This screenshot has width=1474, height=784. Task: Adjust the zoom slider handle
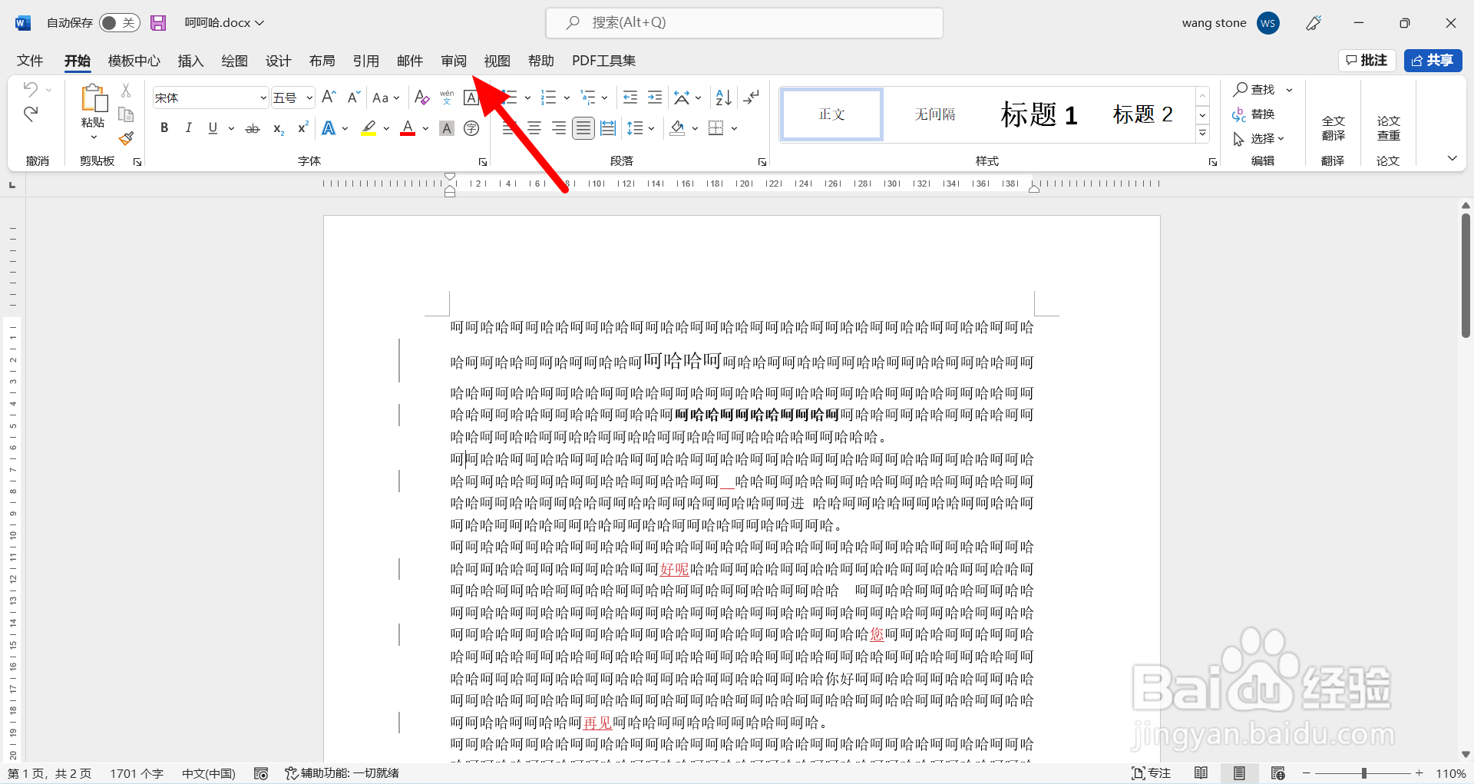1364,773
